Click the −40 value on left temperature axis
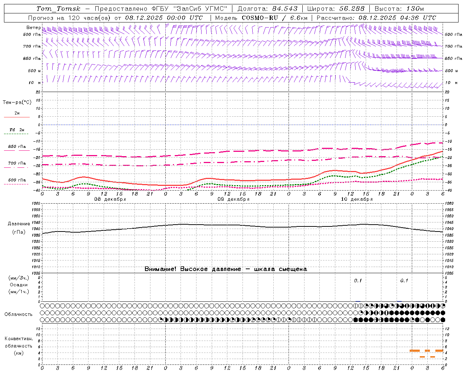 37,191
